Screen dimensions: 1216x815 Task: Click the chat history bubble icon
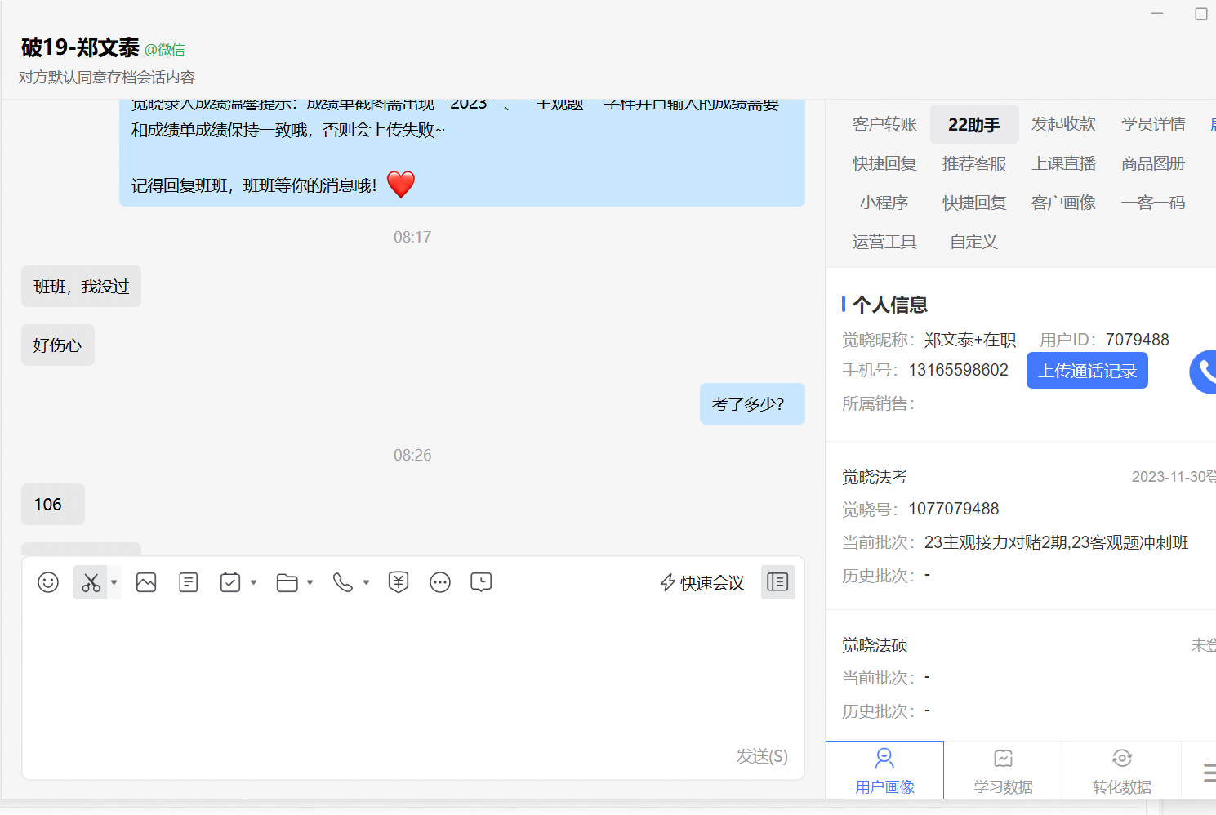pos(481,582)
